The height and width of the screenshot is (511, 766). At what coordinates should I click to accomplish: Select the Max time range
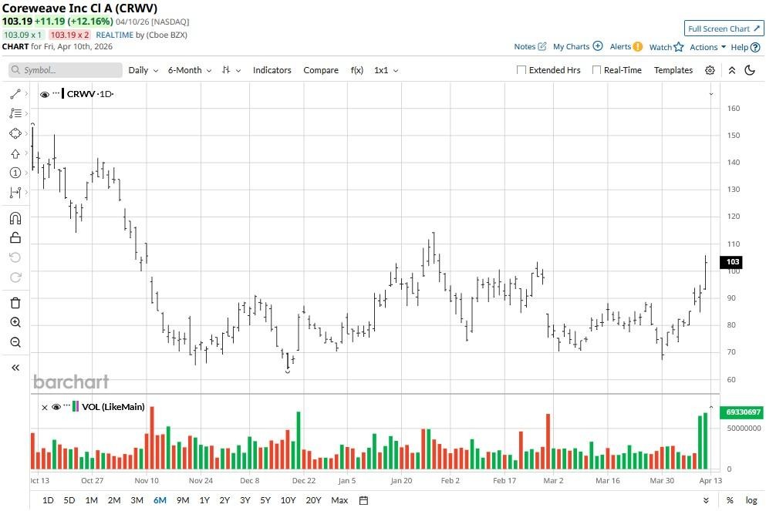pos(339,500)
